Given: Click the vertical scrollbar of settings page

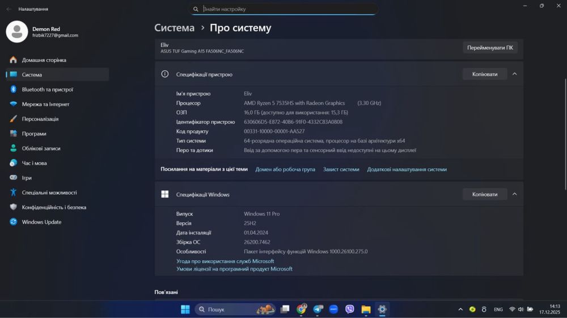Looking at the screenshot, I should 565,134.
